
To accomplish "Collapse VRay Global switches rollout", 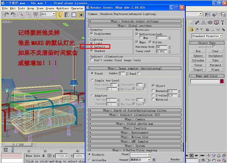I will tap(135, 26).
